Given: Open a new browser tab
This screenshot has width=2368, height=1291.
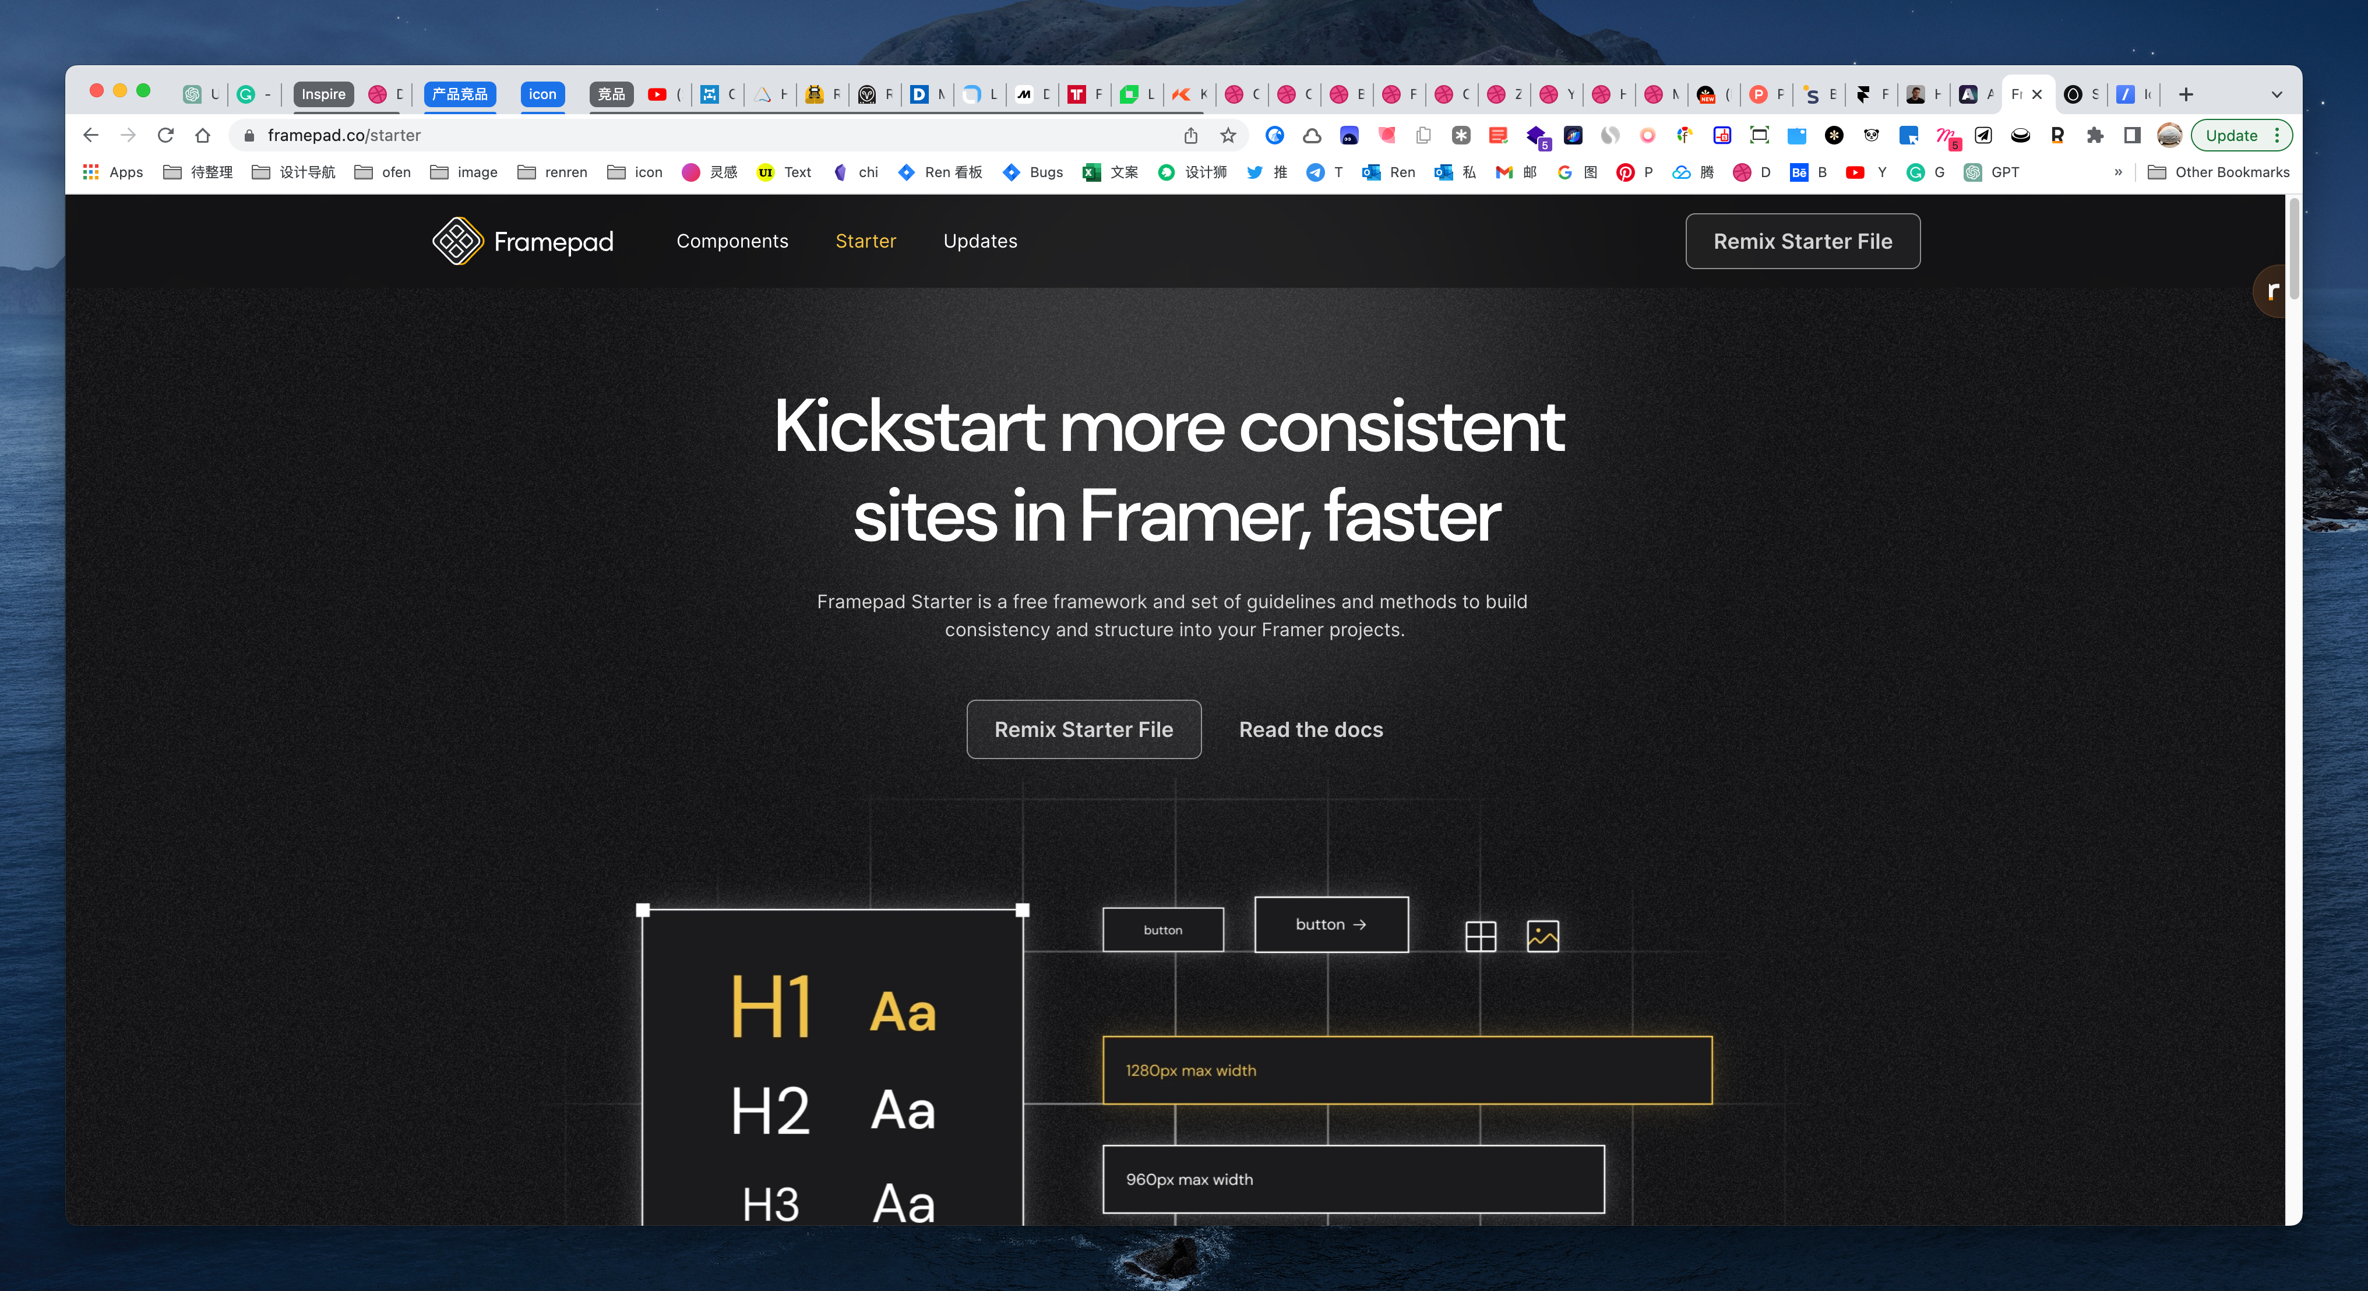Looking at the screenshot, I should click(x=2186, y=94).
